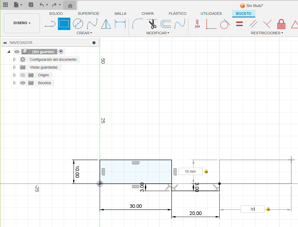Apply Parallel constraint

coord(253,24)
